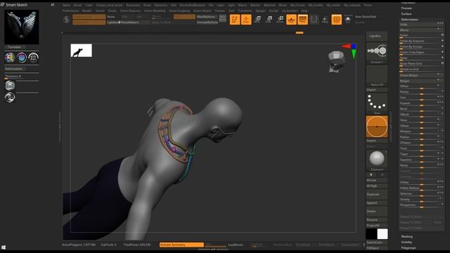Click the Turntable button in Smart Sketch
450x253 pixels.
pyautogui.click(x=15, y=47)
